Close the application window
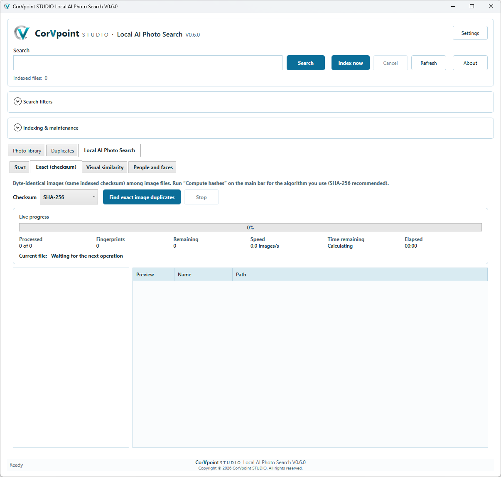501x477 pixels. point(491,6)
